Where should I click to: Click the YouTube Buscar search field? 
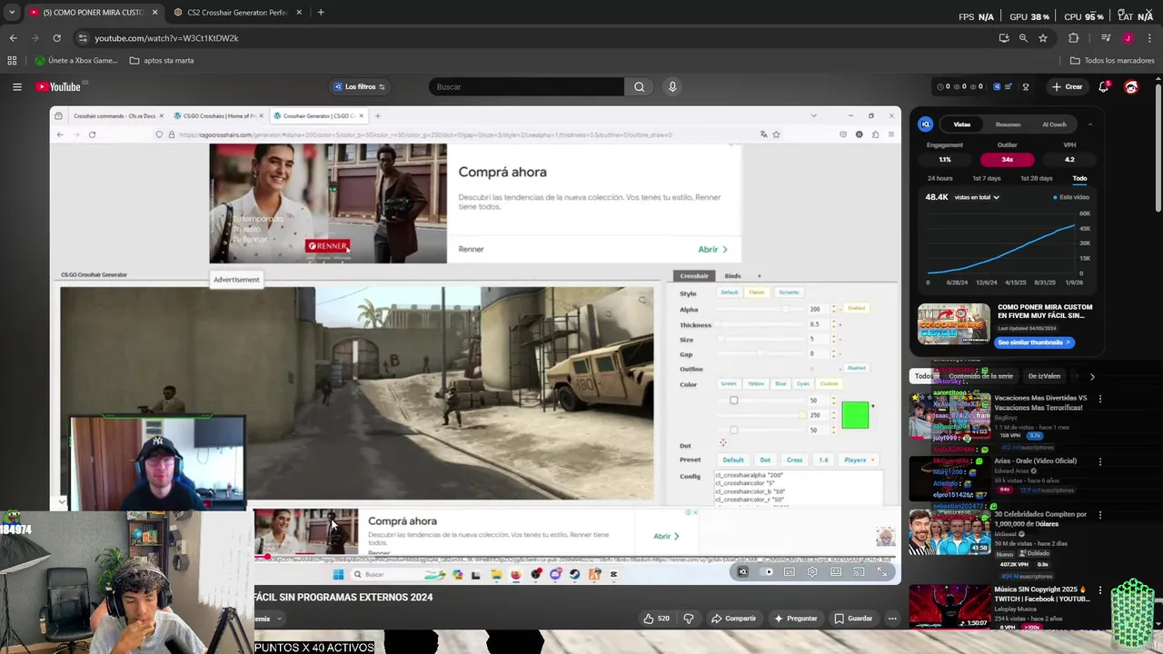click(526, 87)
